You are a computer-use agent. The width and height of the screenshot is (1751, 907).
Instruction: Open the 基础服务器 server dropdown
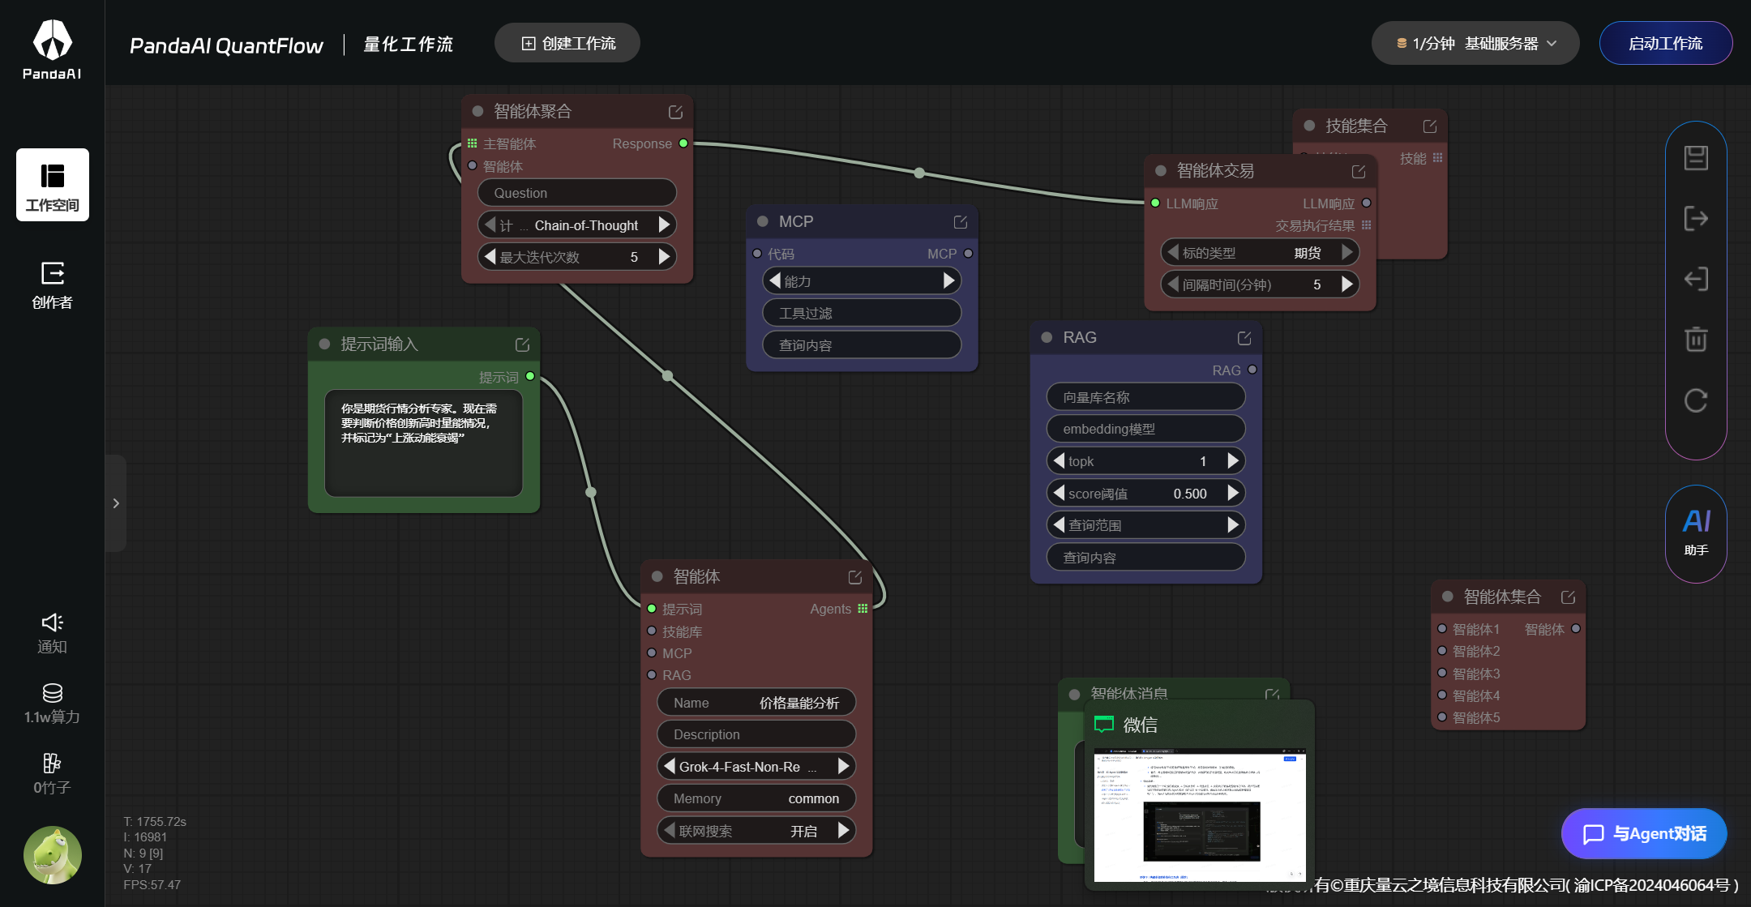click(1475, 44)
